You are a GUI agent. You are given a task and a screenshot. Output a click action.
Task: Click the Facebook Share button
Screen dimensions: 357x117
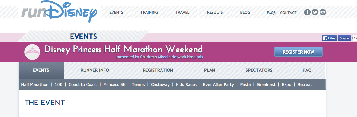pos(344,38)
